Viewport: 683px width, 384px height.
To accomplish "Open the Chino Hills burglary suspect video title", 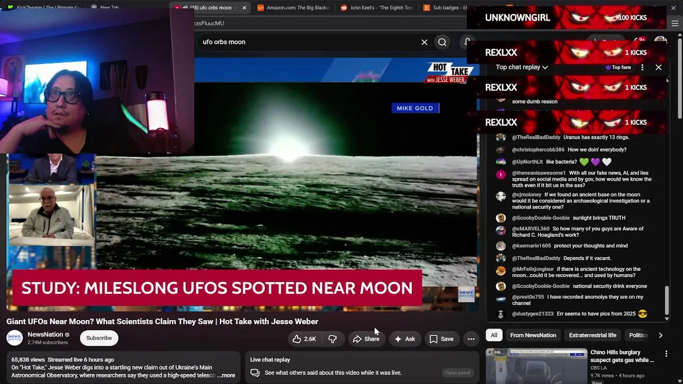I will (622, 356).
